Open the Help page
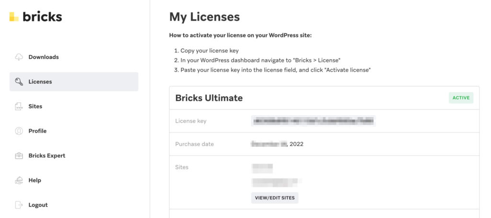The height and width of the screenshot is (218, 491). click(35, 180)
